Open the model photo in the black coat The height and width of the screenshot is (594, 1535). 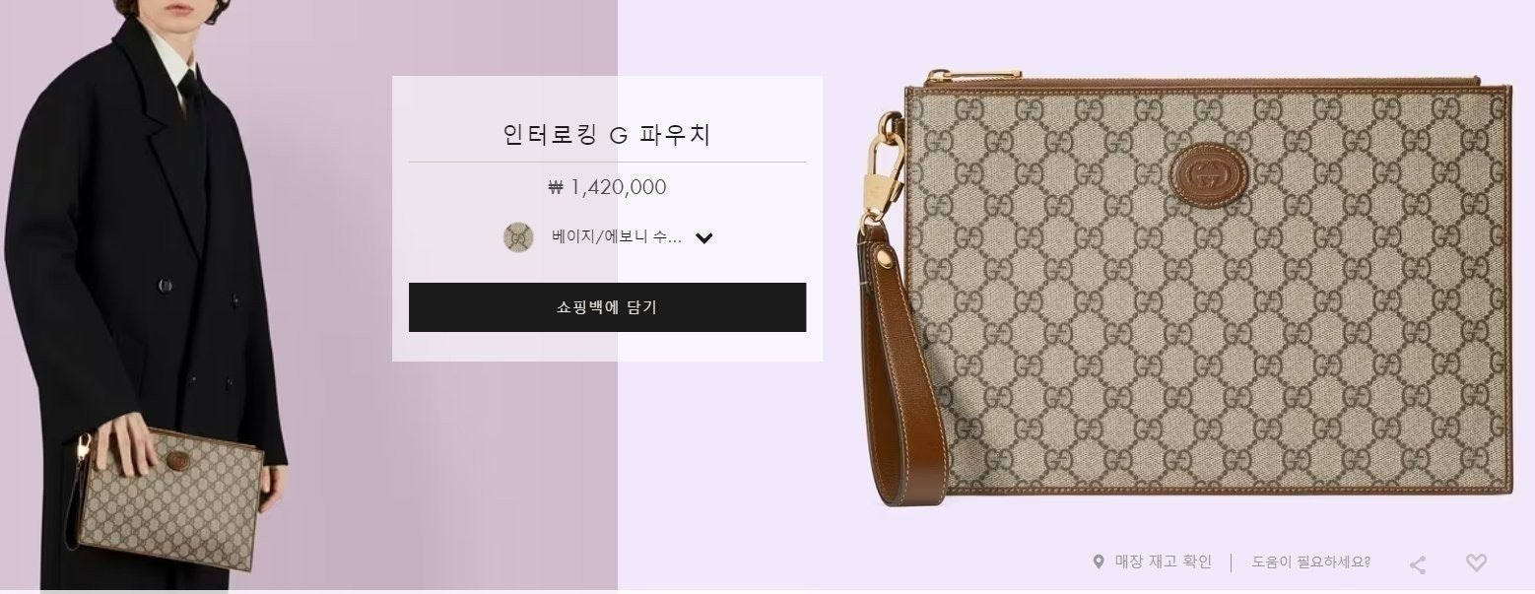[x=308, y=296]
